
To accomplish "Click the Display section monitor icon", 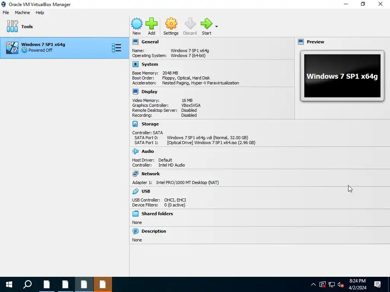I will click(135, 92).
